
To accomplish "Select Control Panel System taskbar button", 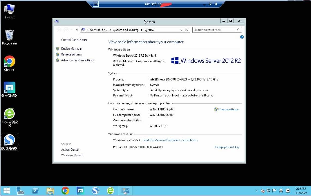I will click(x=126, y=191).
